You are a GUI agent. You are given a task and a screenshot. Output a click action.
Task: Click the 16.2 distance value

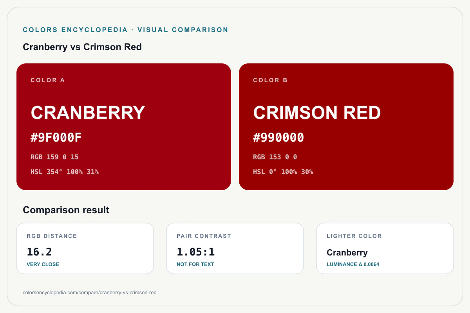pyautogui.click(x=39, y=252)
